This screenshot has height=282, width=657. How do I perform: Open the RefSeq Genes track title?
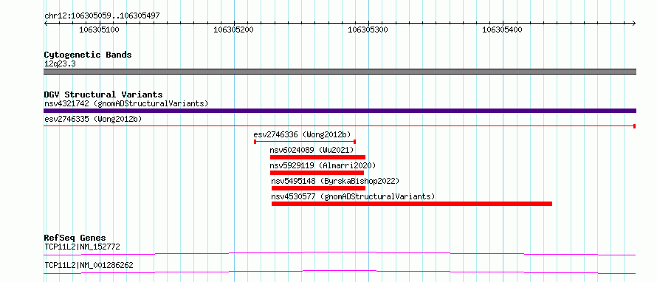[75, 238]
